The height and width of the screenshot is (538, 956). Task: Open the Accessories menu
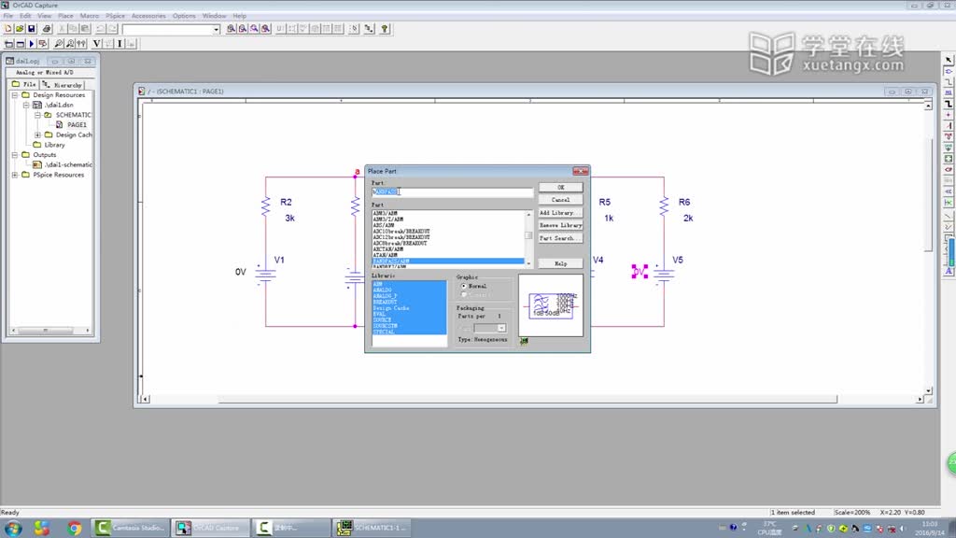pos(148,16)
